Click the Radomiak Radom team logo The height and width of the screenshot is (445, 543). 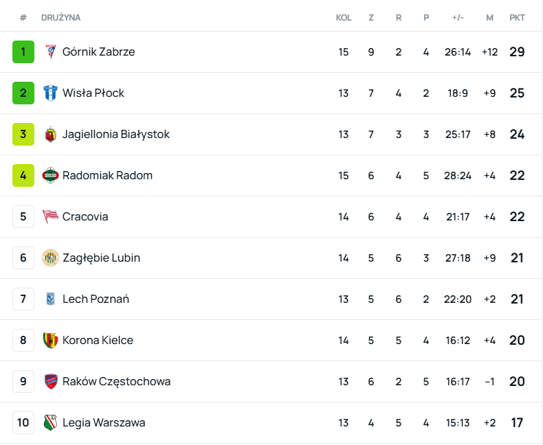51,175
